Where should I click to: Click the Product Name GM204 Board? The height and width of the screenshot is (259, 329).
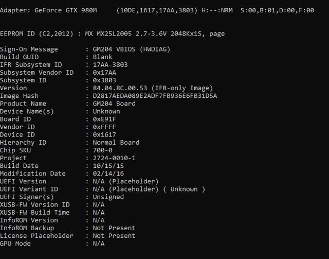click(114, 103)
